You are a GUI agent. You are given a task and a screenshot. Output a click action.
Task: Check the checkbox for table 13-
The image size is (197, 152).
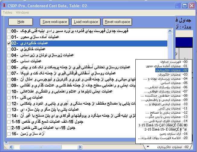click(9, 110)
